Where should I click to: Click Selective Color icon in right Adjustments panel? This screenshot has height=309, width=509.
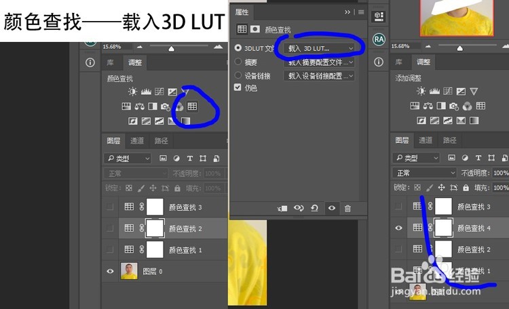[461, 121]
